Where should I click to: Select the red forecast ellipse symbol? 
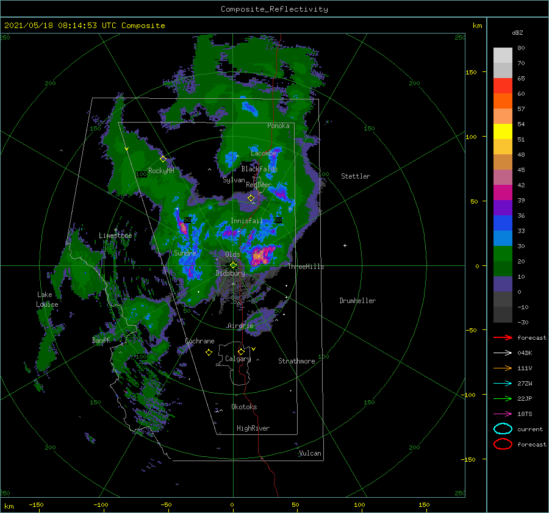tap(503, 444)
